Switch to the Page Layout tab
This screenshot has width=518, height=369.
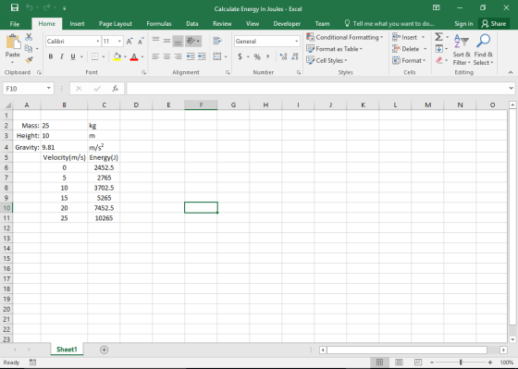click(x=116, y=24)
